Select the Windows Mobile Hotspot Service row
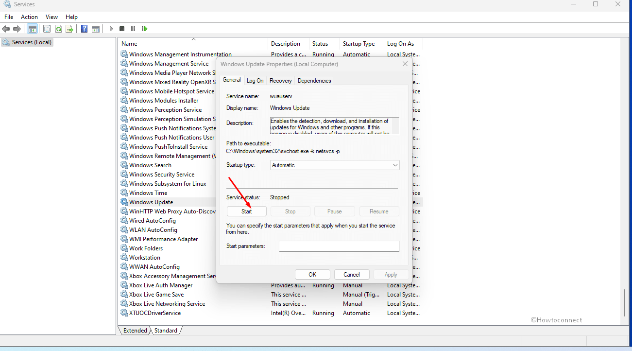The width and height of the screenshot is (632, 351). [169, 91]
